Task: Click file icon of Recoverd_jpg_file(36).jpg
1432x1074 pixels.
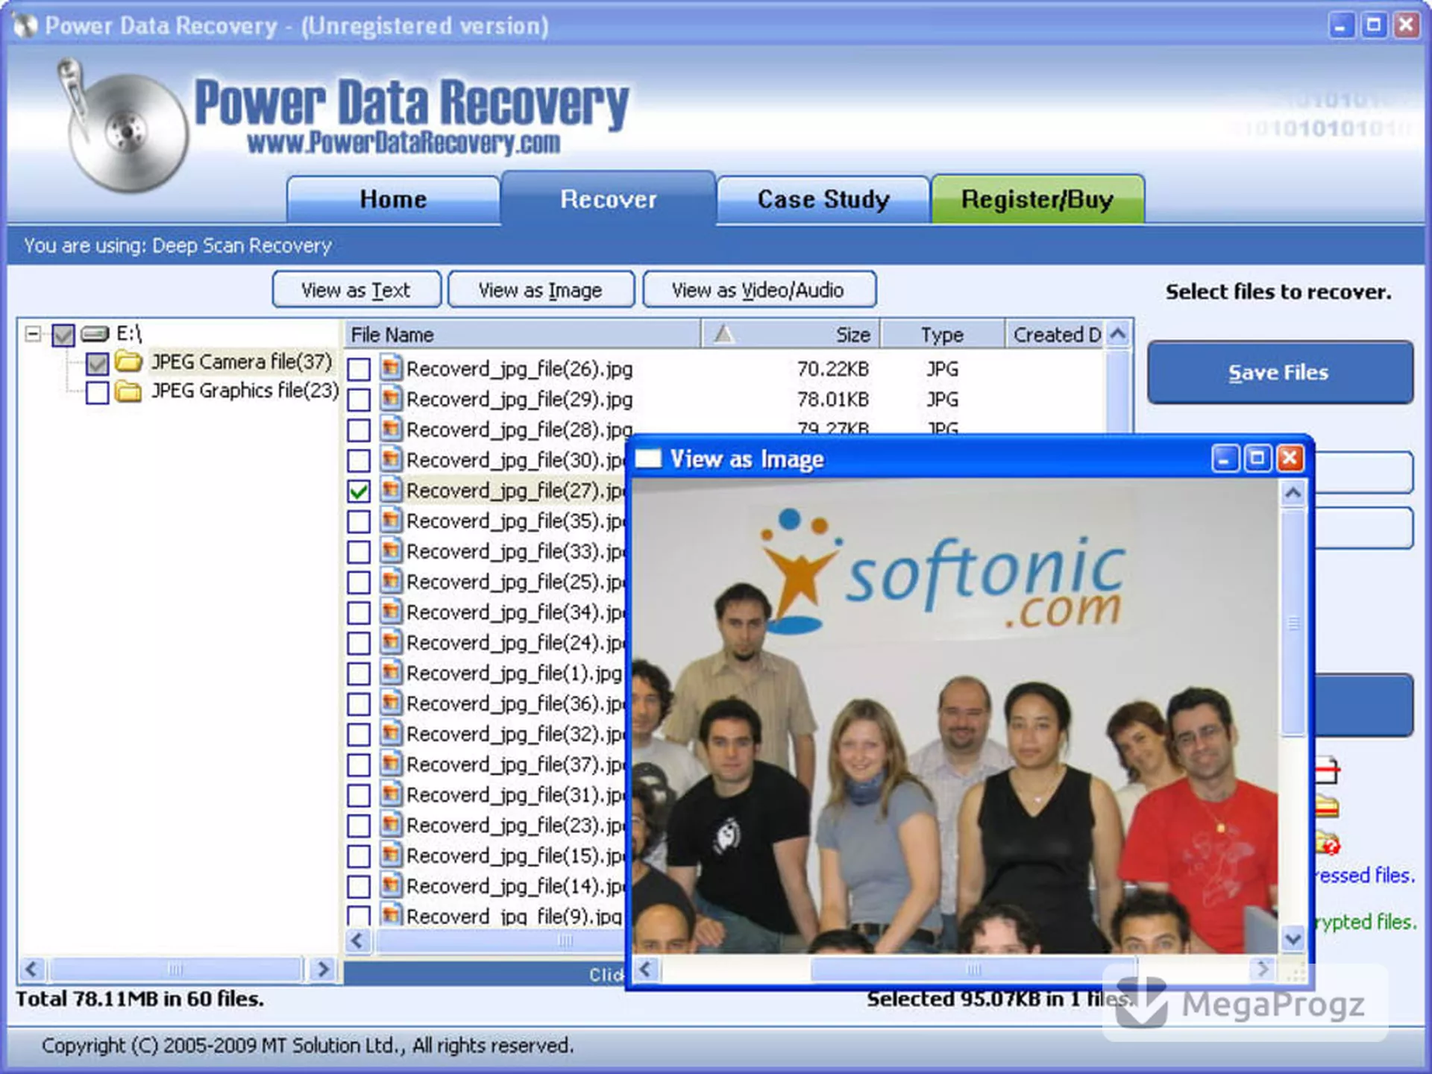Action: tap(391, 703)
